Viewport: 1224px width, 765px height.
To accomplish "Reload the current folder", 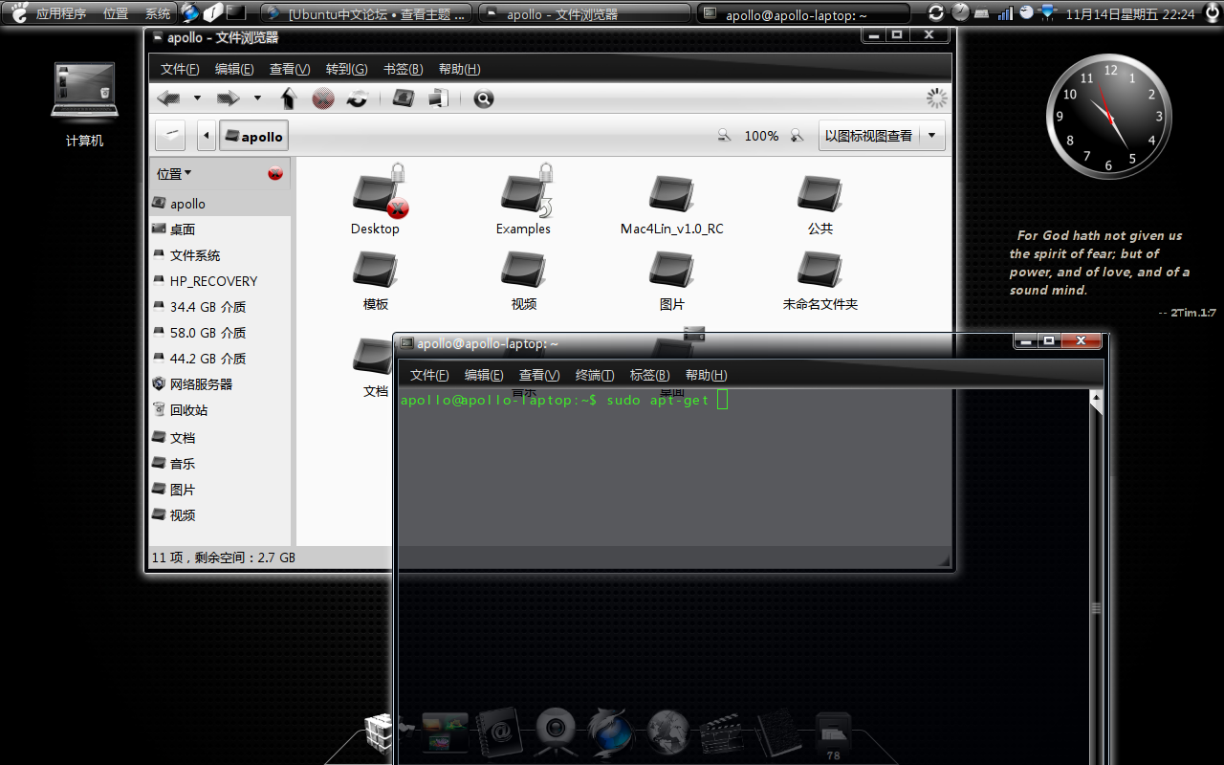I will pos(358,98).
